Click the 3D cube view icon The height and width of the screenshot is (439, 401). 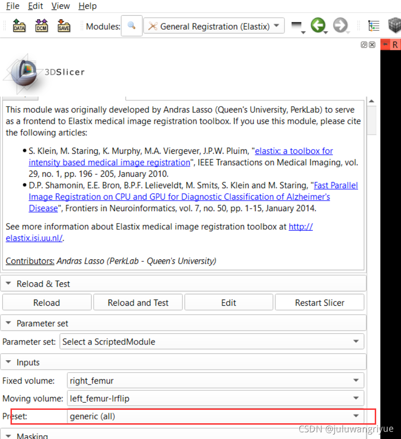395,25
